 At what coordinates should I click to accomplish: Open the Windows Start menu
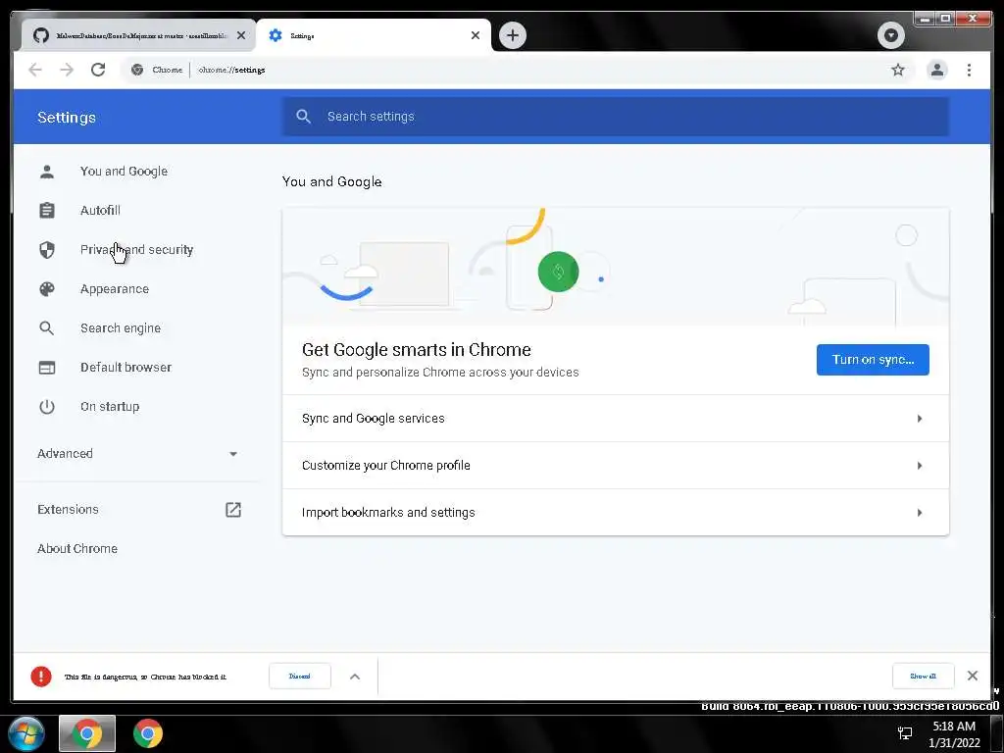click(x=25, y=733)
